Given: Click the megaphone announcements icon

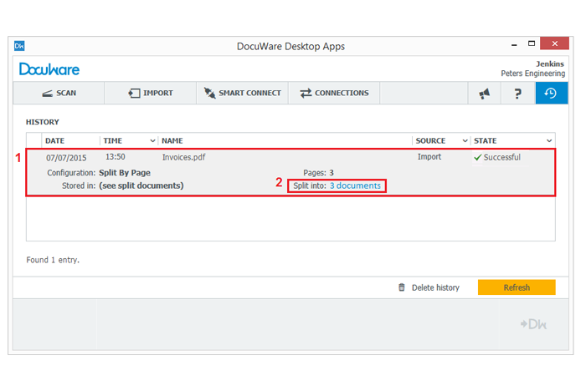Looking at the screenshot, I should click(x=484, y=94).
